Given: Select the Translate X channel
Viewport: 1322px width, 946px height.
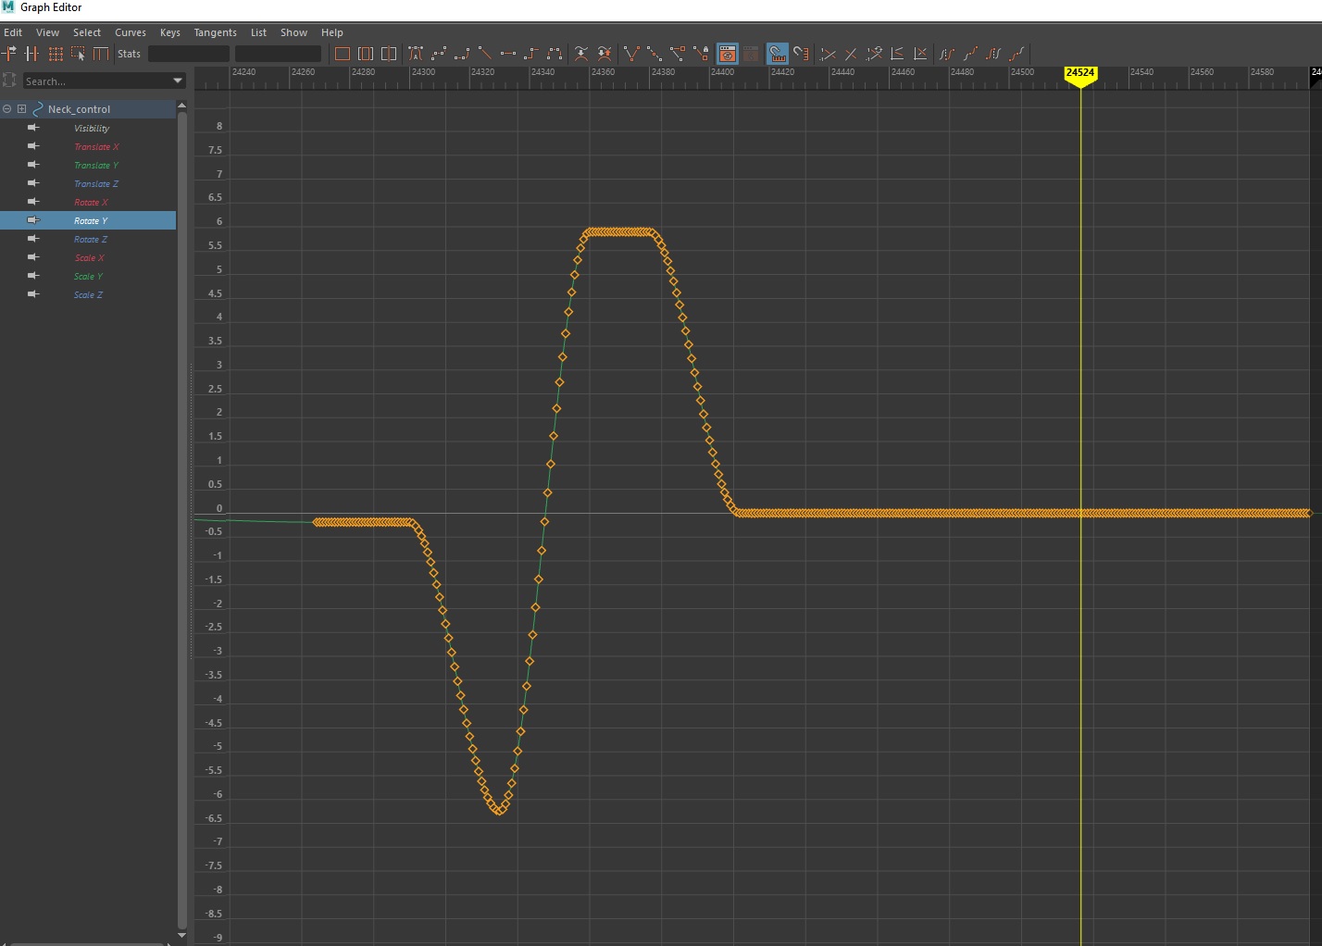Looking at the screenshot, I should tap(96, 146).
